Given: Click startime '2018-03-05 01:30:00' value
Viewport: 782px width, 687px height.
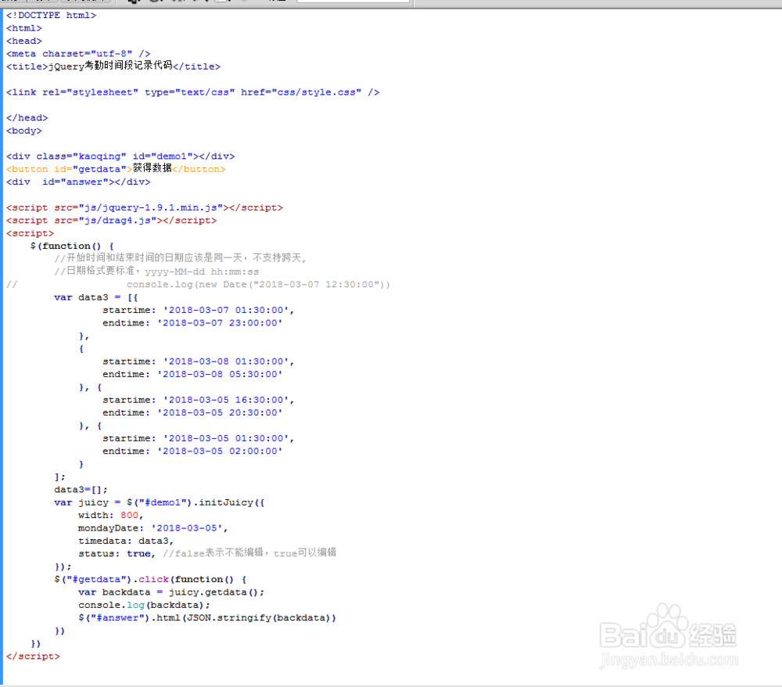Looking at the screenshot, I should tap(226, 438).
